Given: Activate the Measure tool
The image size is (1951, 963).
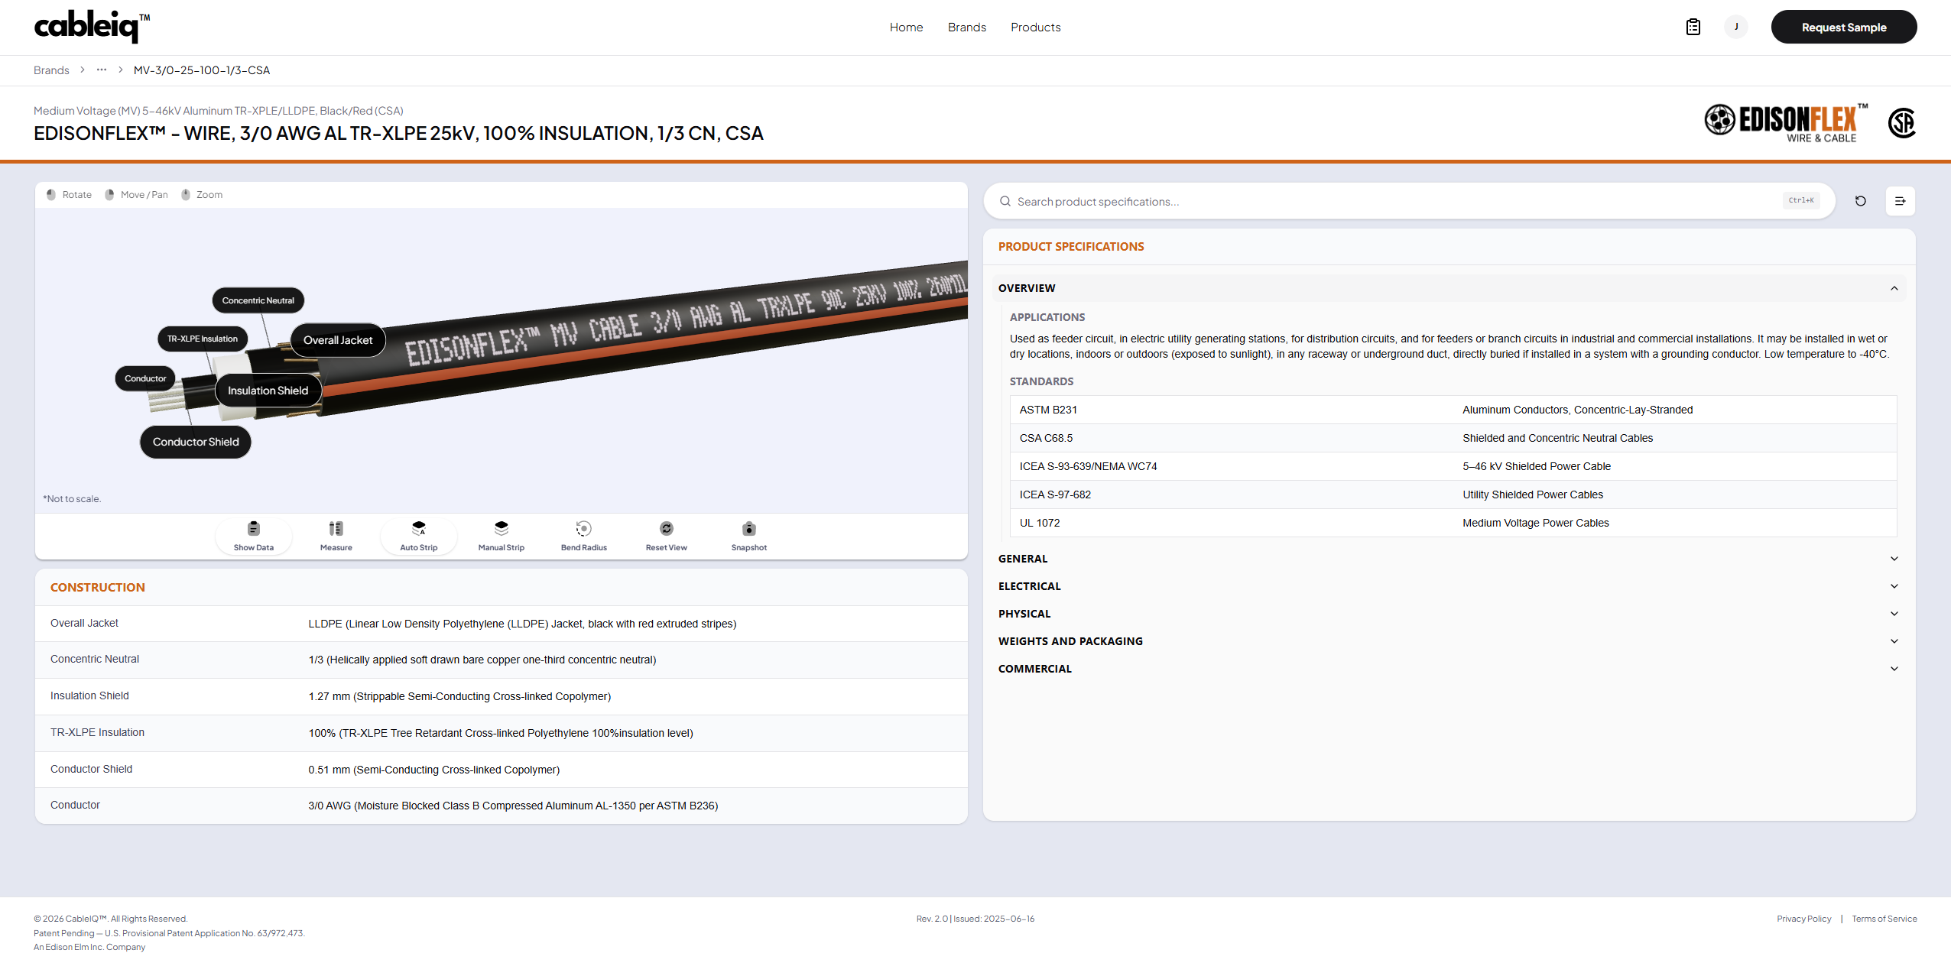Looking at the screenshot, I should click(336, 529).
